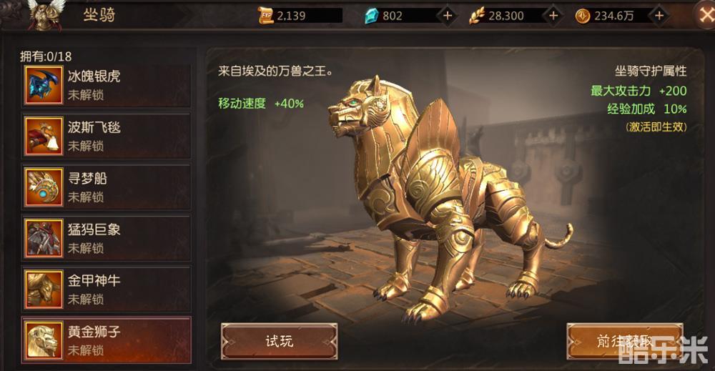Close the mount panel with X
This screenshot has width=715, height=371.
[x=705, y=16]
